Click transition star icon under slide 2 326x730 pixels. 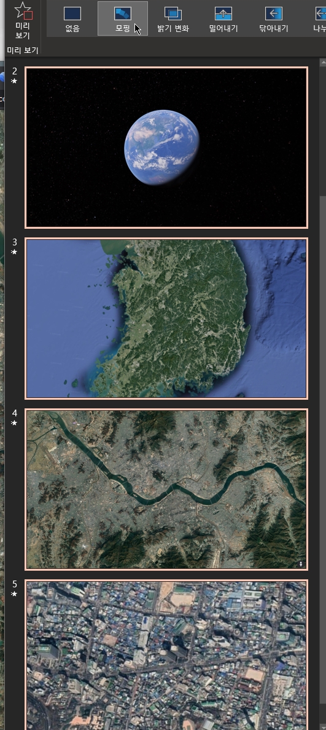click(14, 81)
